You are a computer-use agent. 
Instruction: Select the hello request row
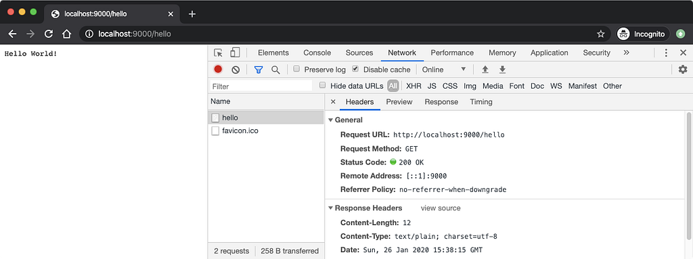click(265, 118)
